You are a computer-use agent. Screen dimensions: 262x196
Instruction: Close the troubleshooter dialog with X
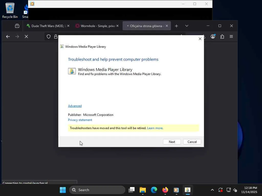pyautogui.click(x=200, y=39)
